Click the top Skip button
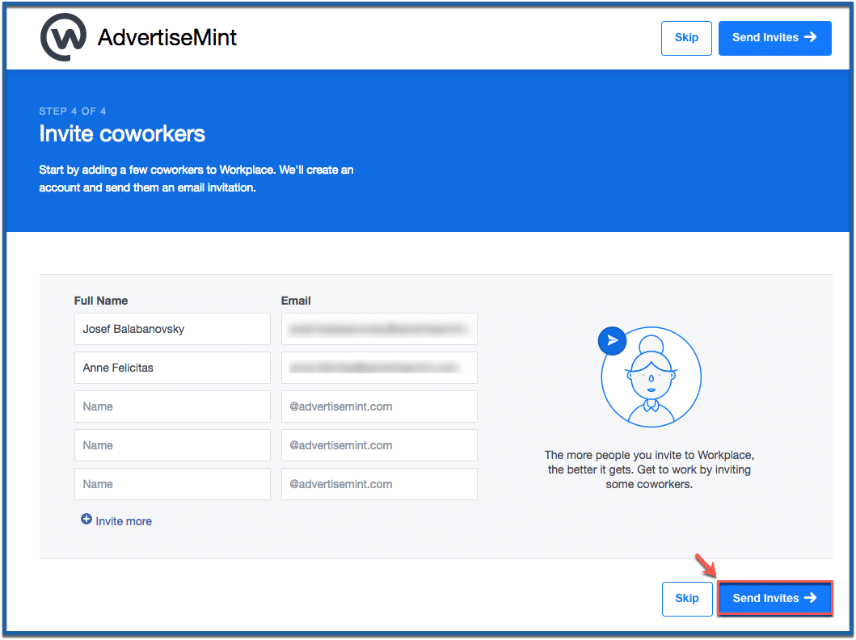Screen dimensions: 856x640 pyautogui.click(x=686, y=38)
